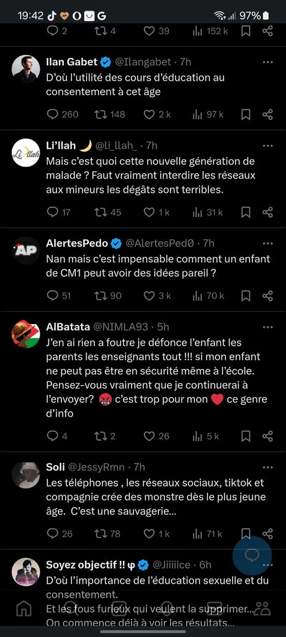Go to the Home tab in bottom navigation
This screenshot has width=286, height=637.
pos(24,608)
